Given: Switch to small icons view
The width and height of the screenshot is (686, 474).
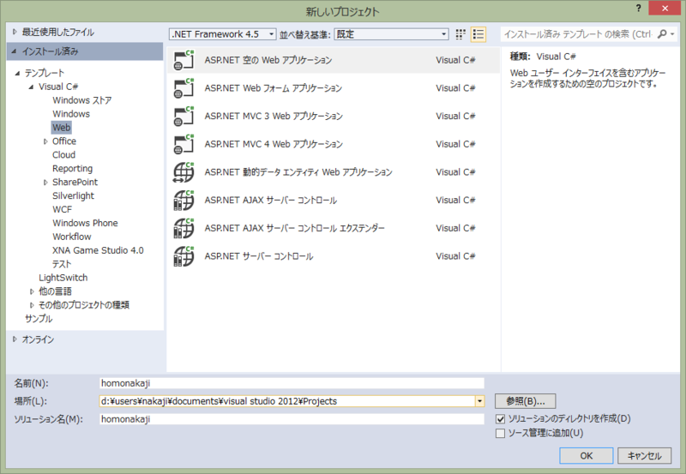Looking at the screenshot, I should (x=460, y=34).
